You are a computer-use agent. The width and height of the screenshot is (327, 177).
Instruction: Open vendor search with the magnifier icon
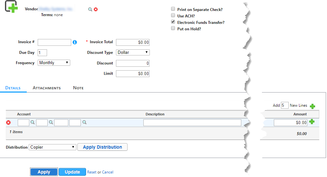90,9
